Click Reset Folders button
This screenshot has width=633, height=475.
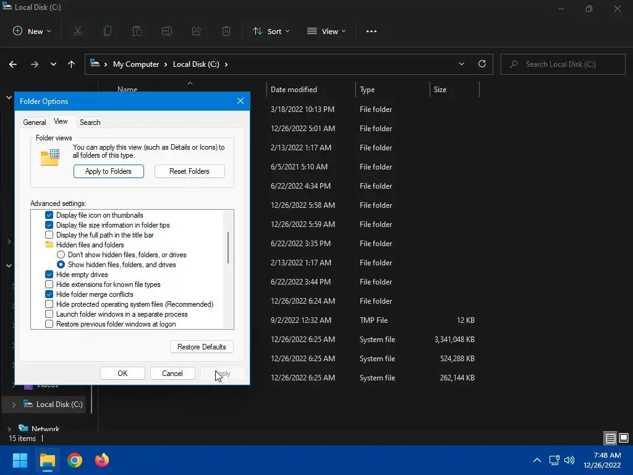[x=189, y=171]
